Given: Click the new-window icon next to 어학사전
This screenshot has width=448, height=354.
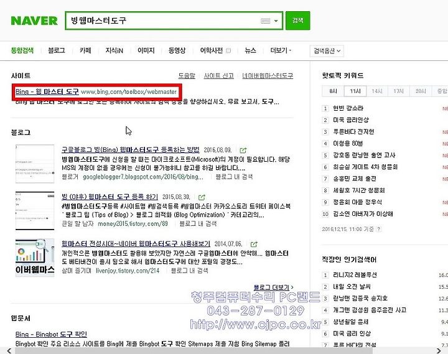Looking at the screenshot, I should coord(228,50).
